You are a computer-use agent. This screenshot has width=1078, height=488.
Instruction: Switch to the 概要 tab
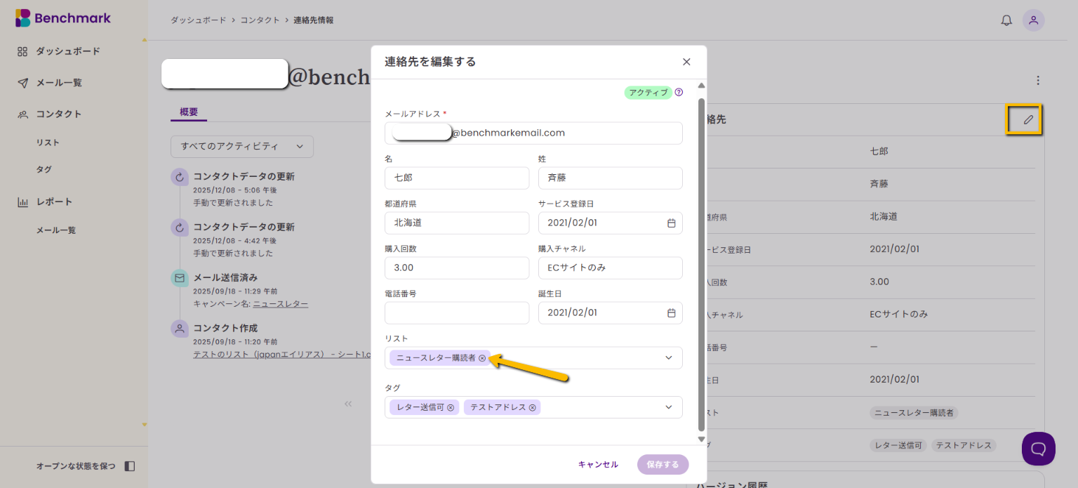(x=189, y=112)
